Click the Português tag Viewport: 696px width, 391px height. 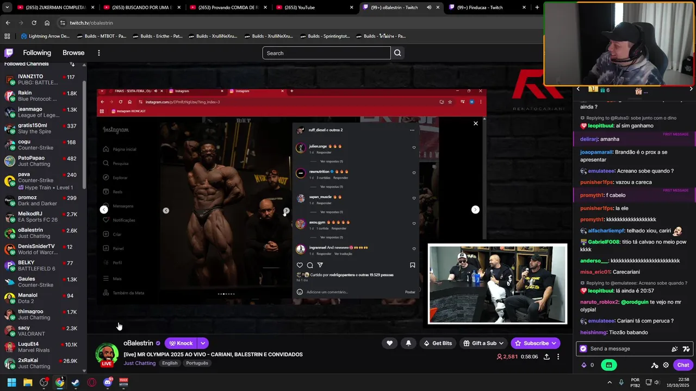click(x=197, y=363)
